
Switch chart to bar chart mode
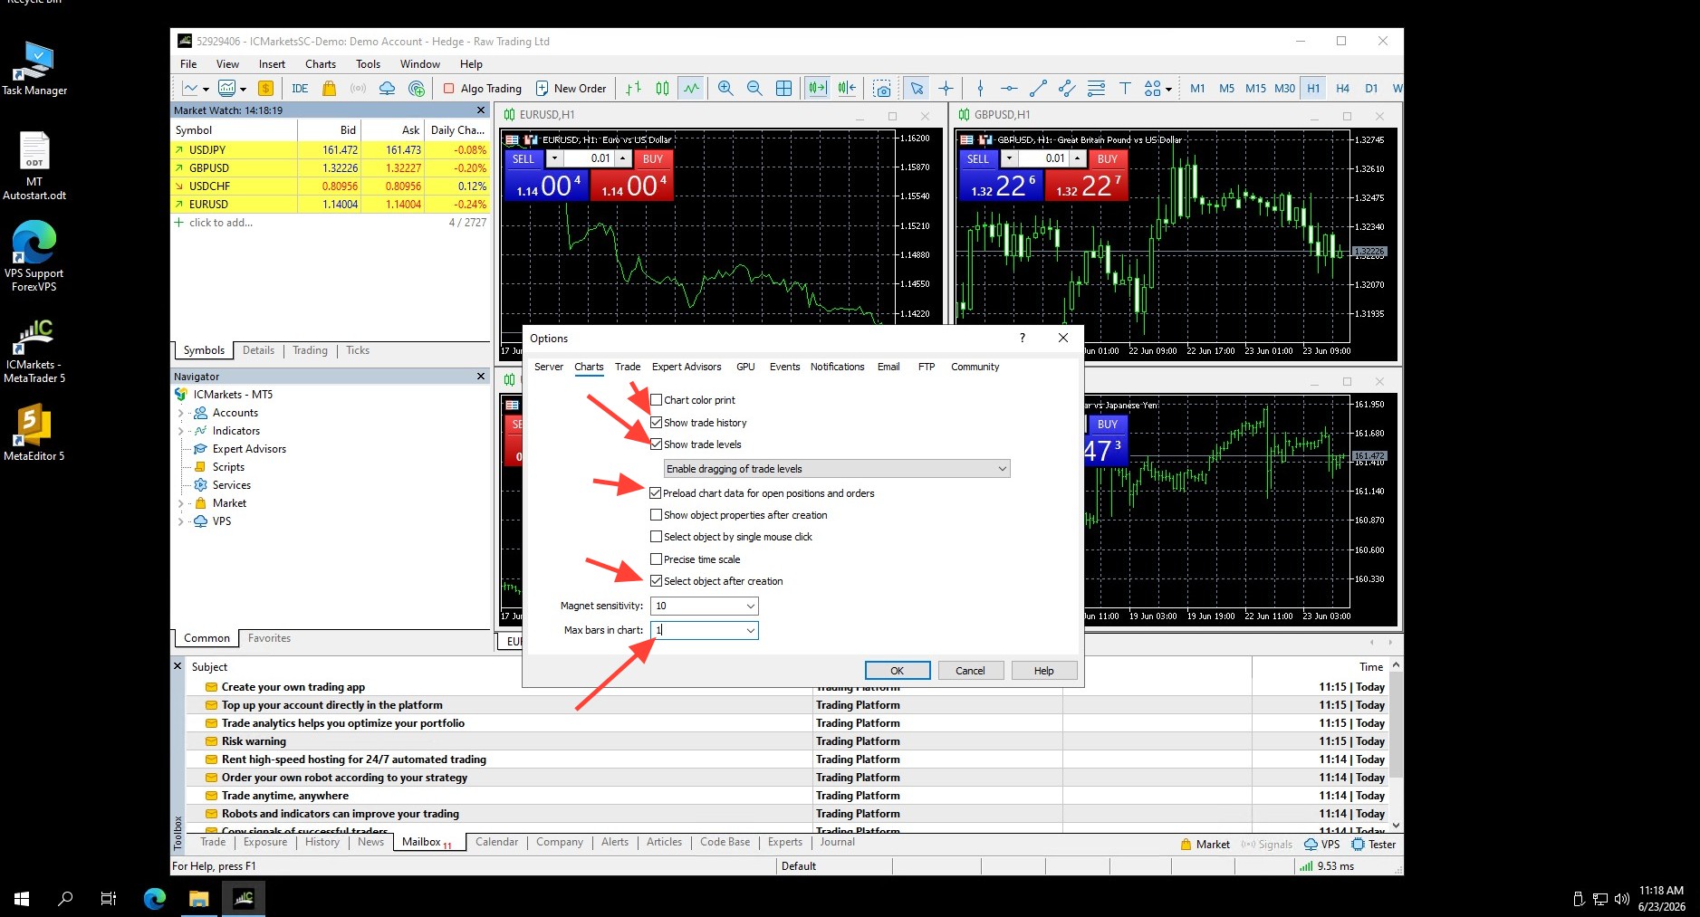tap(633, 88)
